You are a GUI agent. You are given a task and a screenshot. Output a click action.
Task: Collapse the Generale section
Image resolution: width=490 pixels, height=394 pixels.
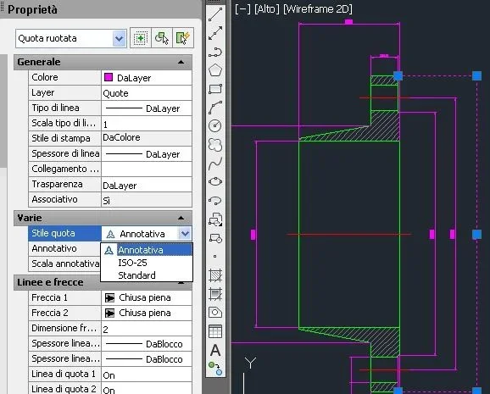point(181,62)
